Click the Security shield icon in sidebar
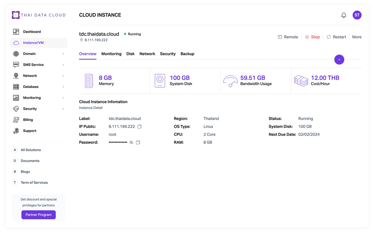 [16, 109]
